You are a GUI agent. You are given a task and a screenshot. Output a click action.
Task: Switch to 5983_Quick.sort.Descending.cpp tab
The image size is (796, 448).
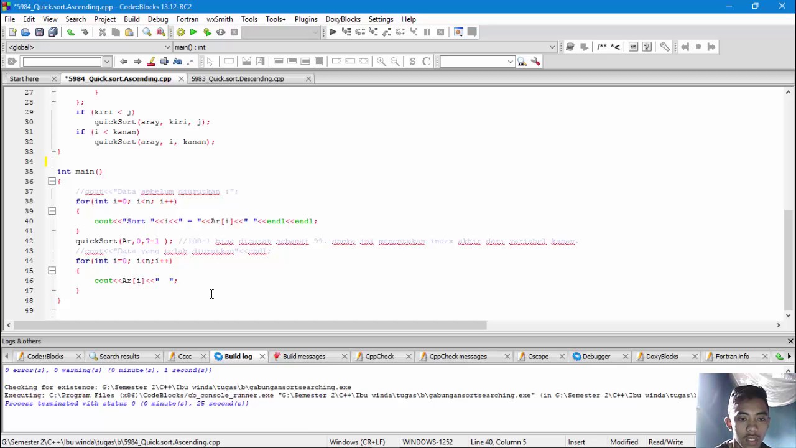238,78
